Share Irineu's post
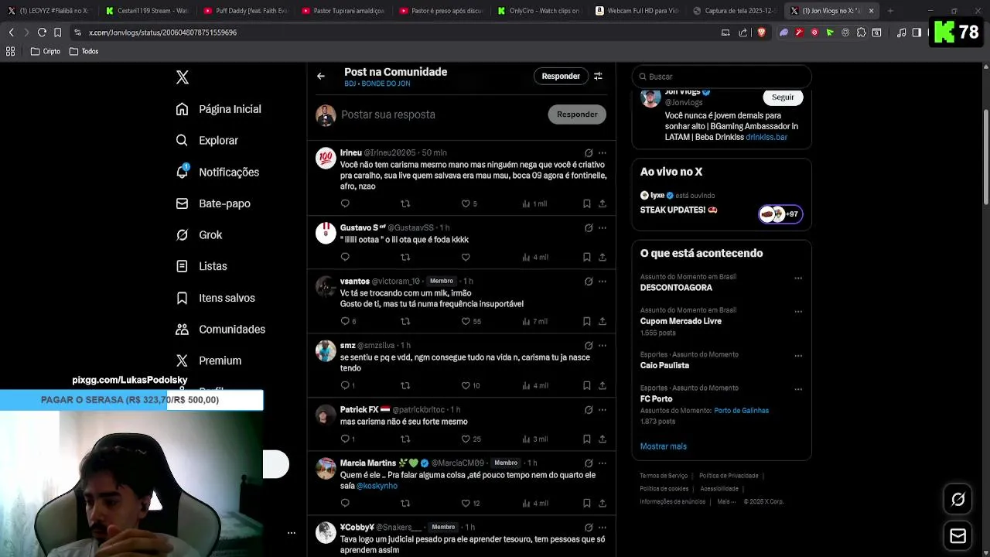Image resolution: width=990 pixels, height=557 pixels. click(603, 203)
